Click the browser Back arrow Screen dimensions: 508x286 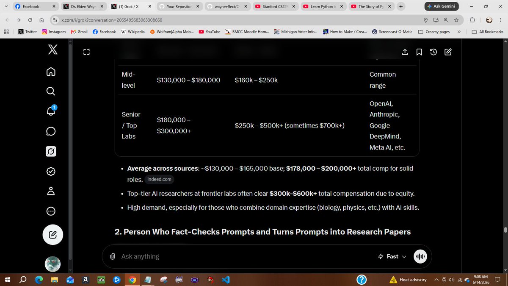[x=8, y=20]
